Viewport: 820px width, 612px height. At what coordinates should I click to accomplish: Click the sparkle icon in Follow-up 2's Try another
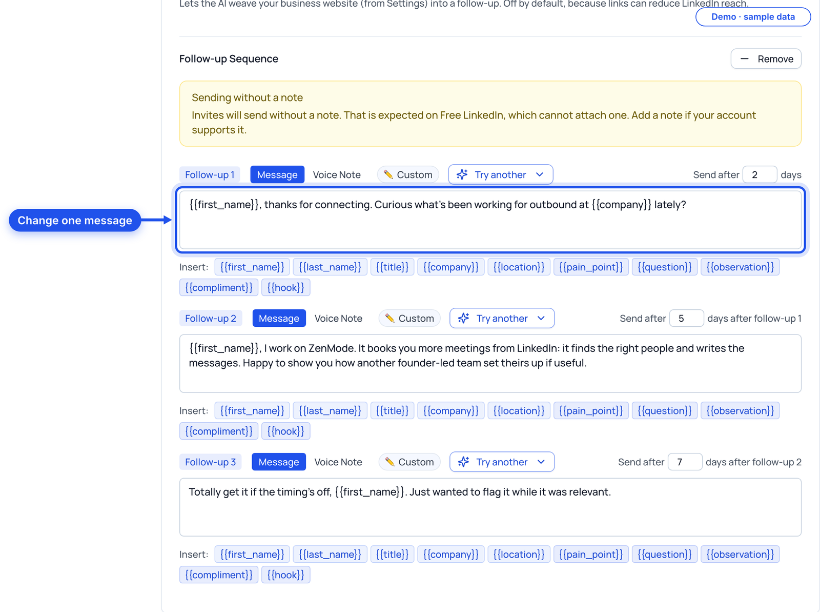coord(464,318)
